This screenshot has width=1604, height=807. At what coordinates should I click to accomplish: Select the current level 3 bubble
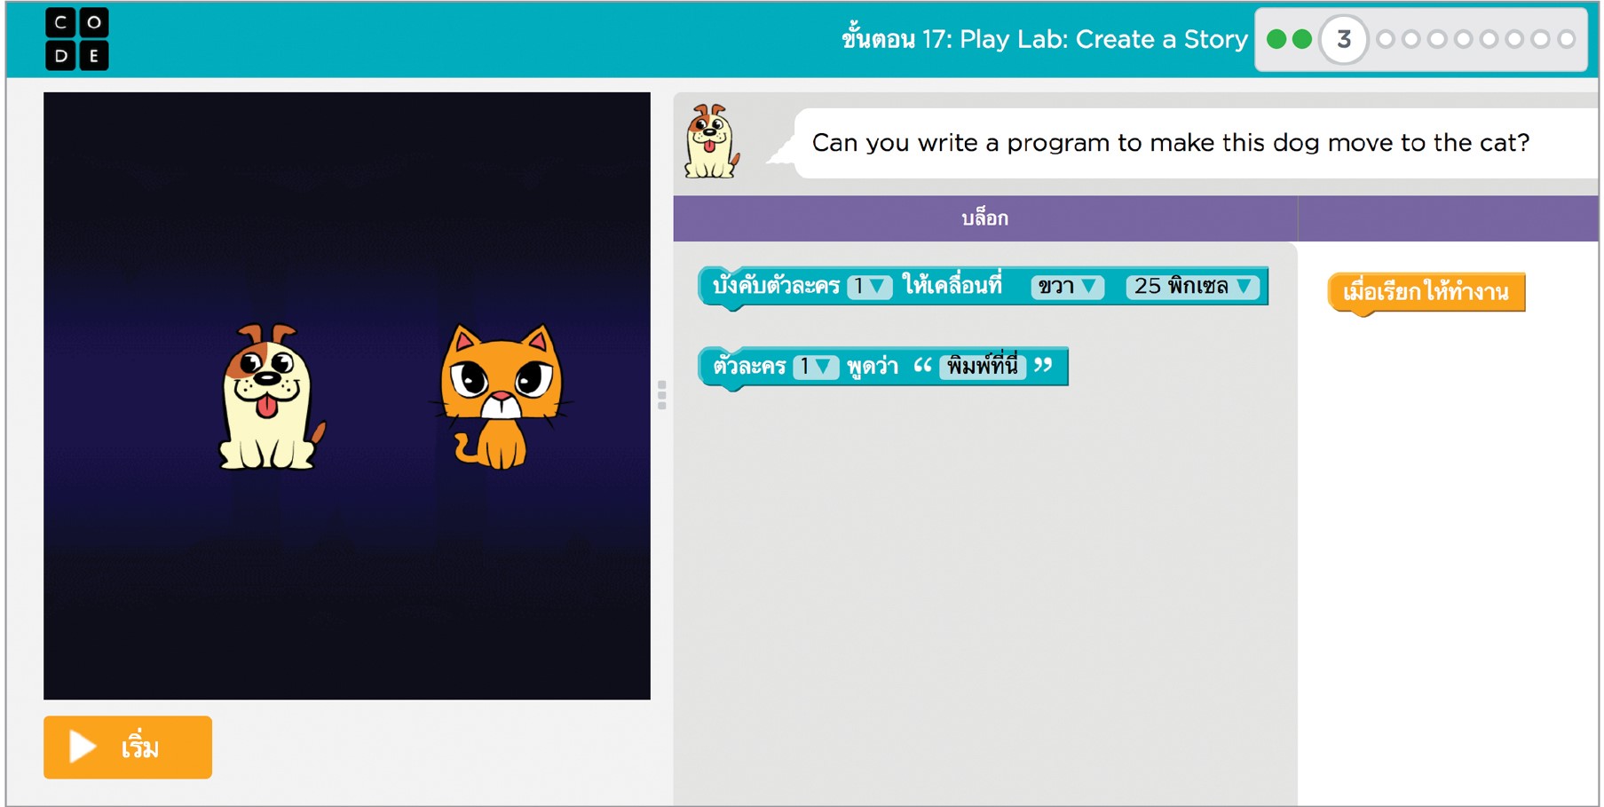[1343, 39]
